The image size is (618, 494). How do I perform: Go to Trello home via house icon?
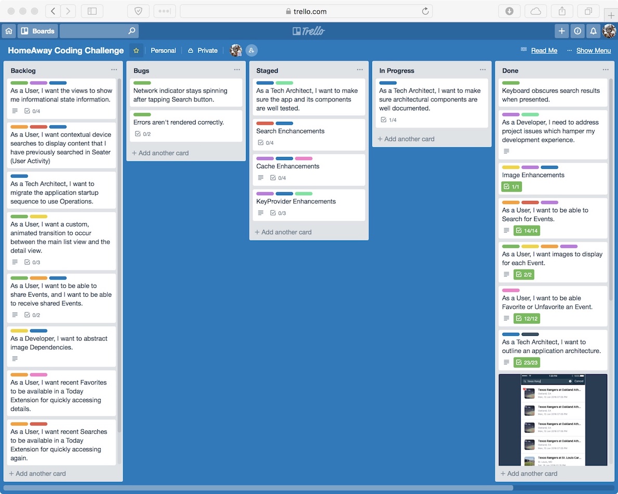click(9, 31)
